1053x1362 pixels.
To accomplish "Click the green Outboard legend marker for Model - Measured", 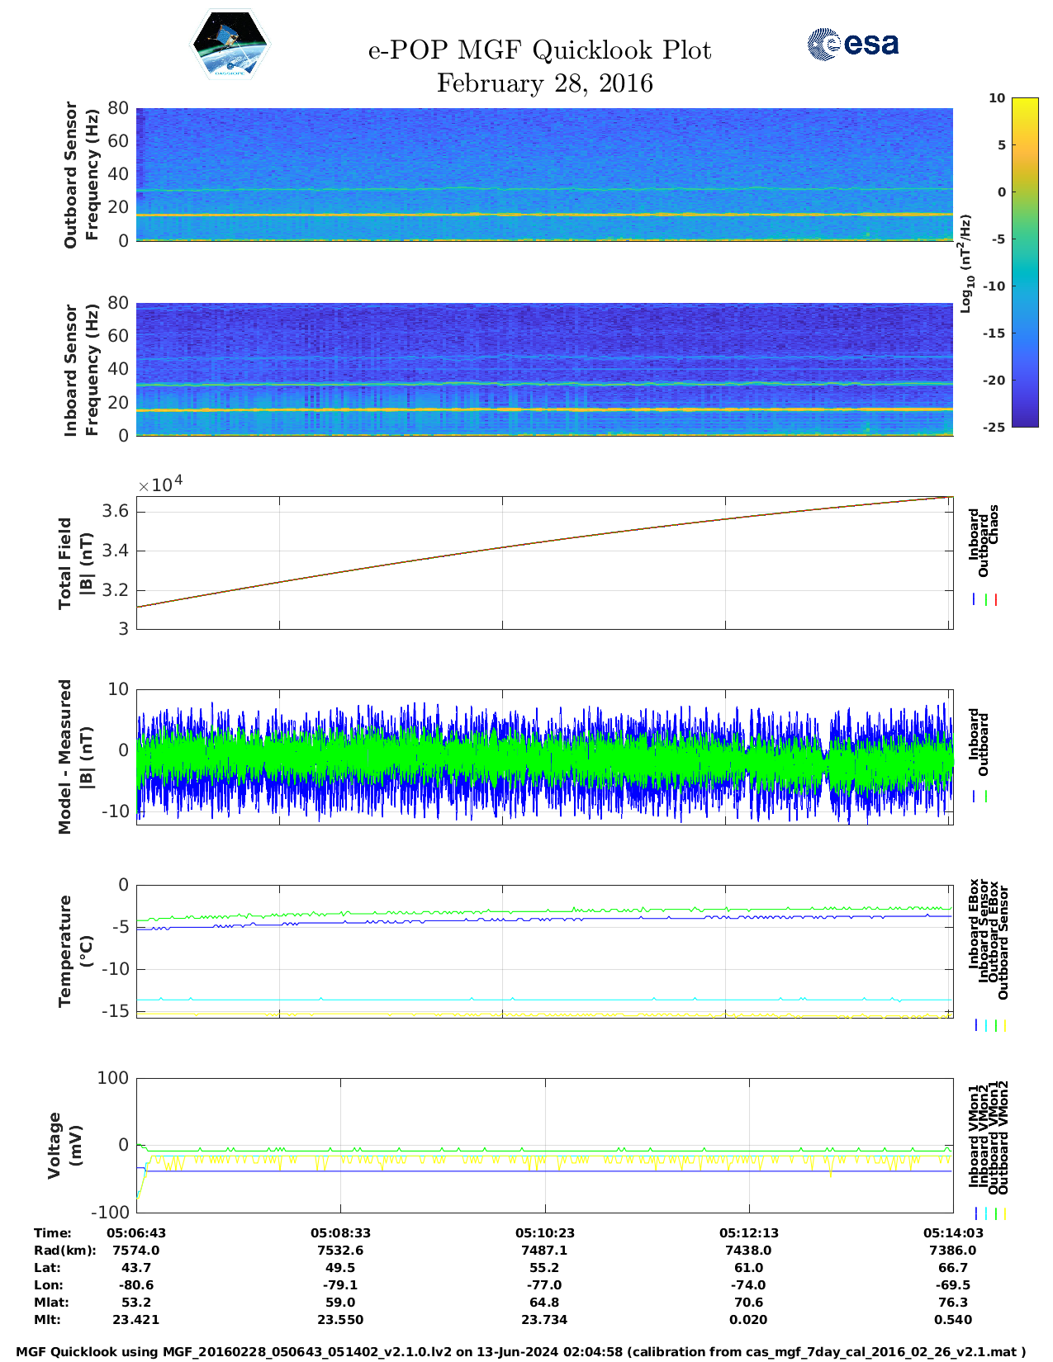I will coord(986,797).
